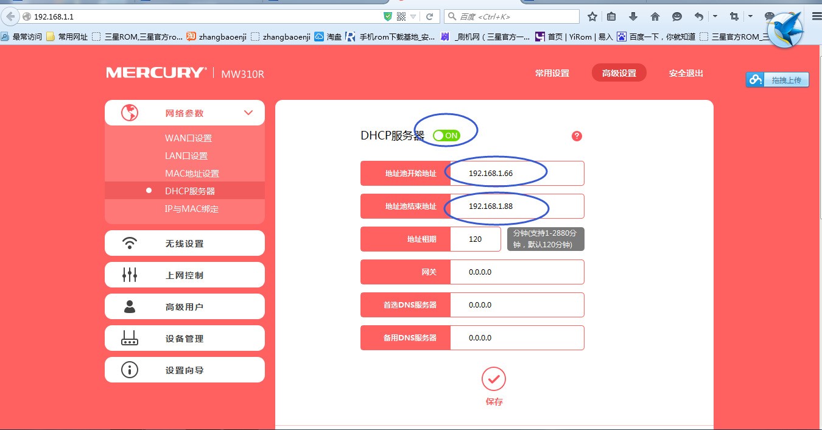The height and width of the screenshot is (430, 822).
Task: Open the IP与MAC绑定 page
Action: (x=191, y=209)
